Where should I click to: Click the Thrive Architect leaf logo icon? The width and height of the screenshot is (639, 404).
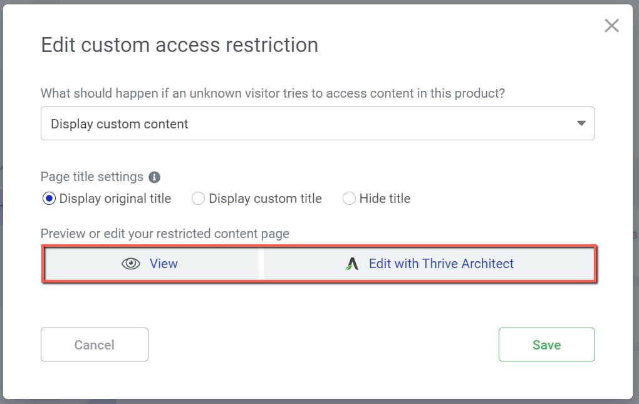click(x=352, y=264)
